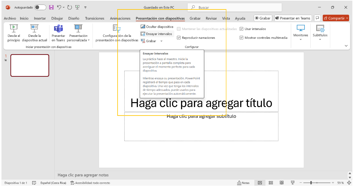Switch to the Insertar tab
The image size is (354, 187).
40,18
